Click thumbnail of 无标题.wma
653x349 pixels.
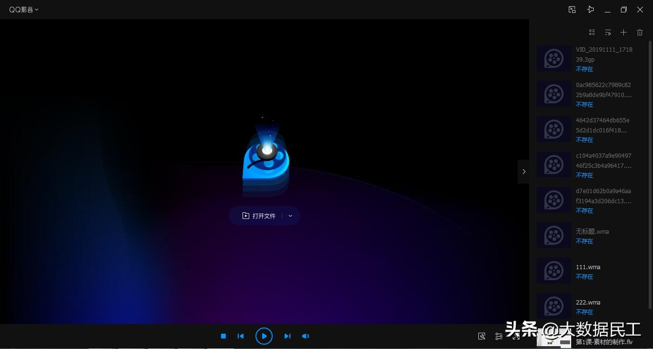click(x=554, y=235)
